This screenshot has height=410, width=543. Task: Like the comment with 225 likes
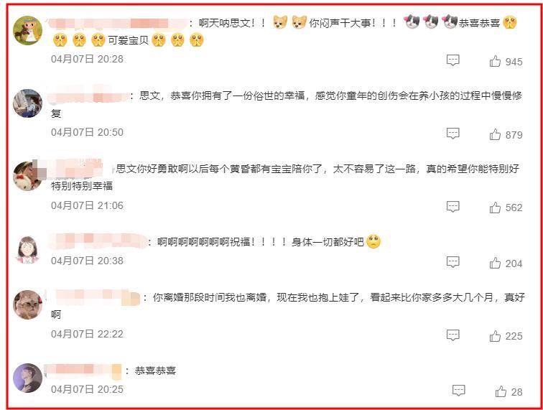click(x=495, y=336)
